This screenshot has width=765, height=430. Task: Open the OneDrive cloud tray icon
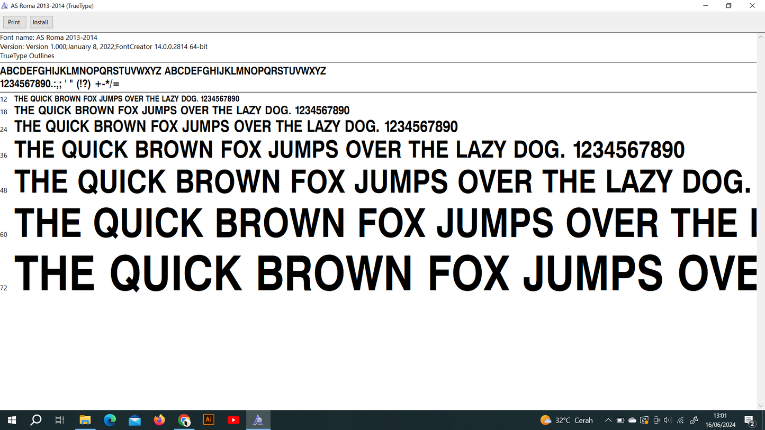click(632, 420)
